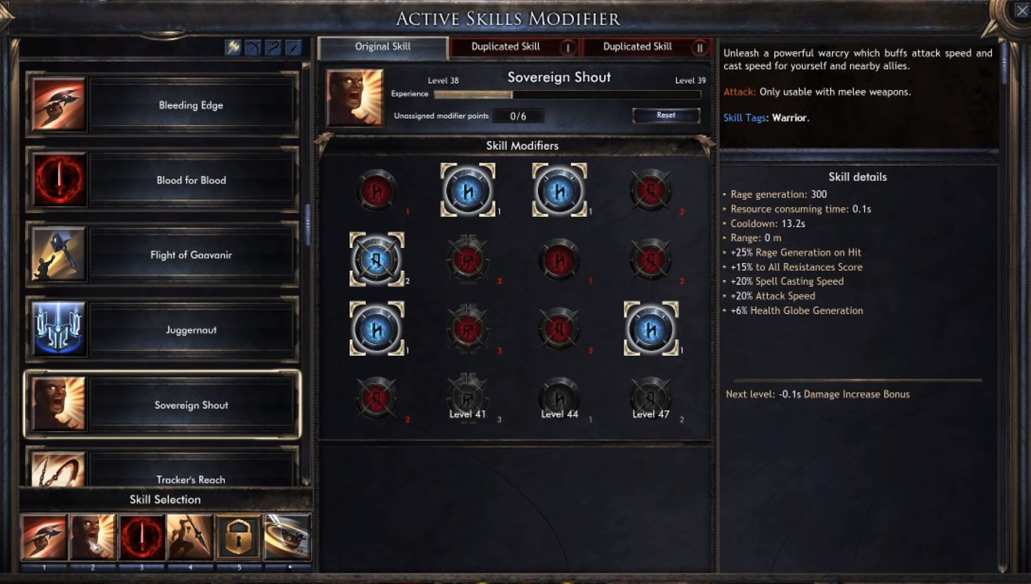Click the locked fifth skill slot
The width and height of the screenshot is (1031, 584).
238,537
